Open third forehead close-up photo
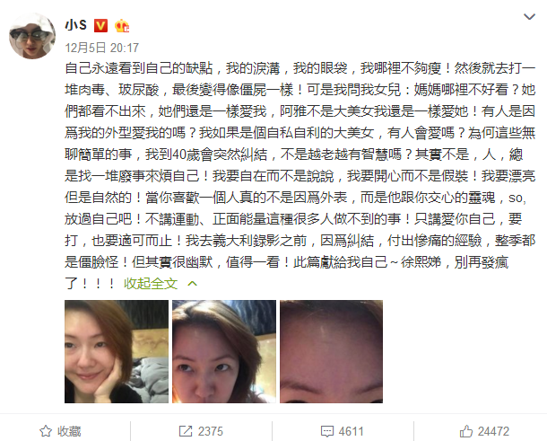Image resolution: width=547 pixels, height=441 pixels. pos(332,351)
